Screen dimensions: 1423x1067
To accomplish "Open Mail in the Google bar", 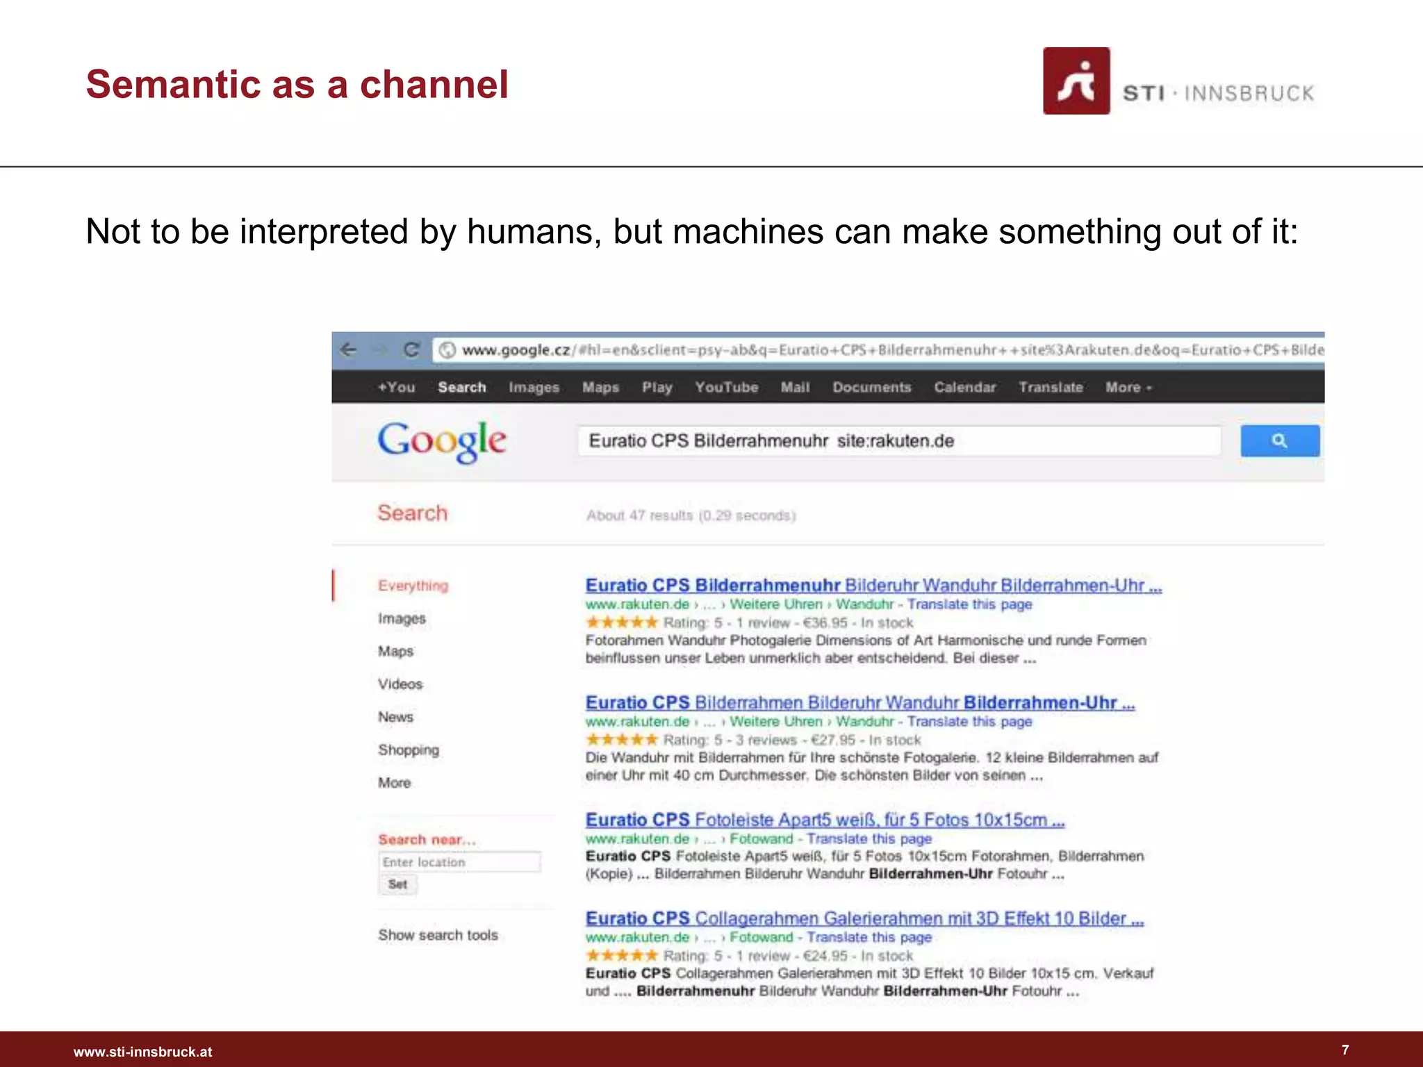I will pos(795,388).
